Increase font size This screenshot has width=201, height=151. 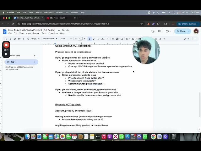[84, 39]
